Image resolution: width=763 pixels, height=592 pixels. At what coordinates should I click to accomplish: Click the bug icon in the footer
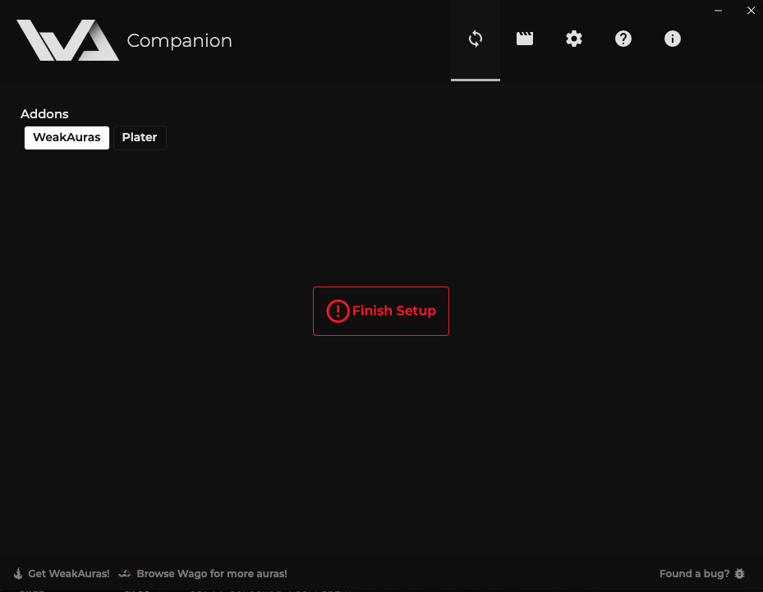pos(740,574)
